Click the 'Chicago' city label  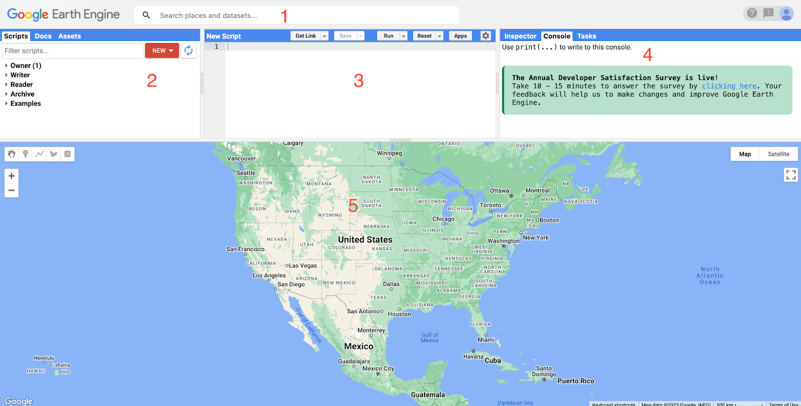444,219
